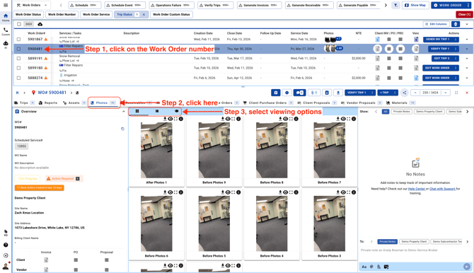Click the vendor invoice icon for 5888274
Image resolution: width=474 pixels, height=273 pixels.
pyautogui.click(x=416, y=78)
